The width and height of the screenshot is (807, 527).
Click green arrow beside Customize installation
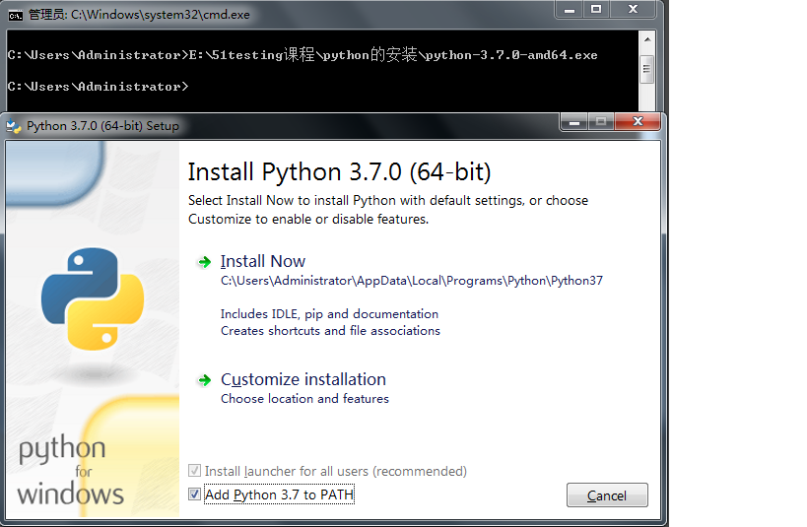point(205,380)
